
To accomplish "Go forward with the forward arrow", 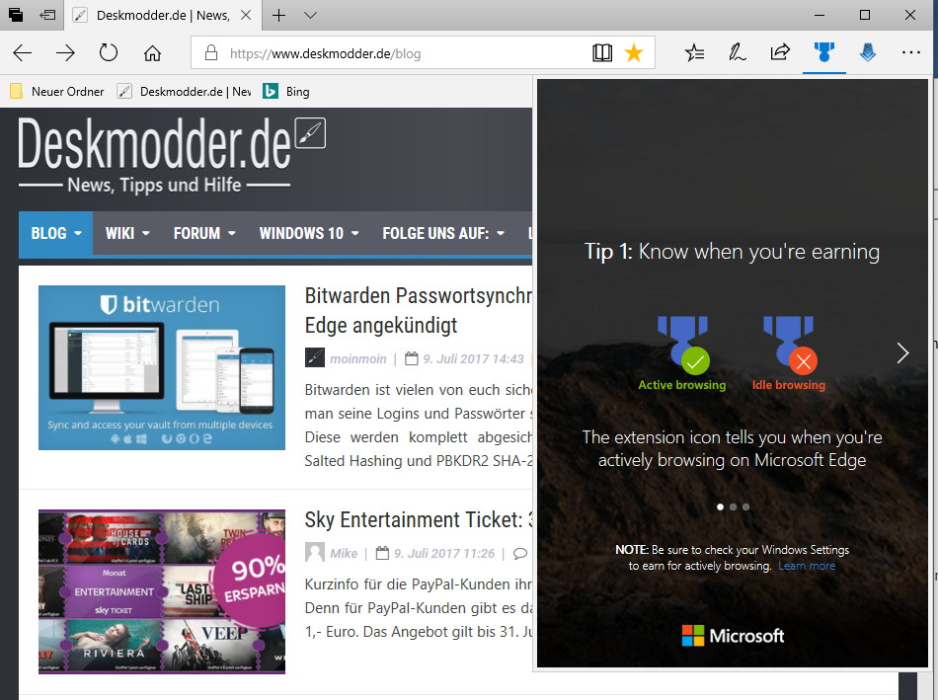I will coord(65,53).
